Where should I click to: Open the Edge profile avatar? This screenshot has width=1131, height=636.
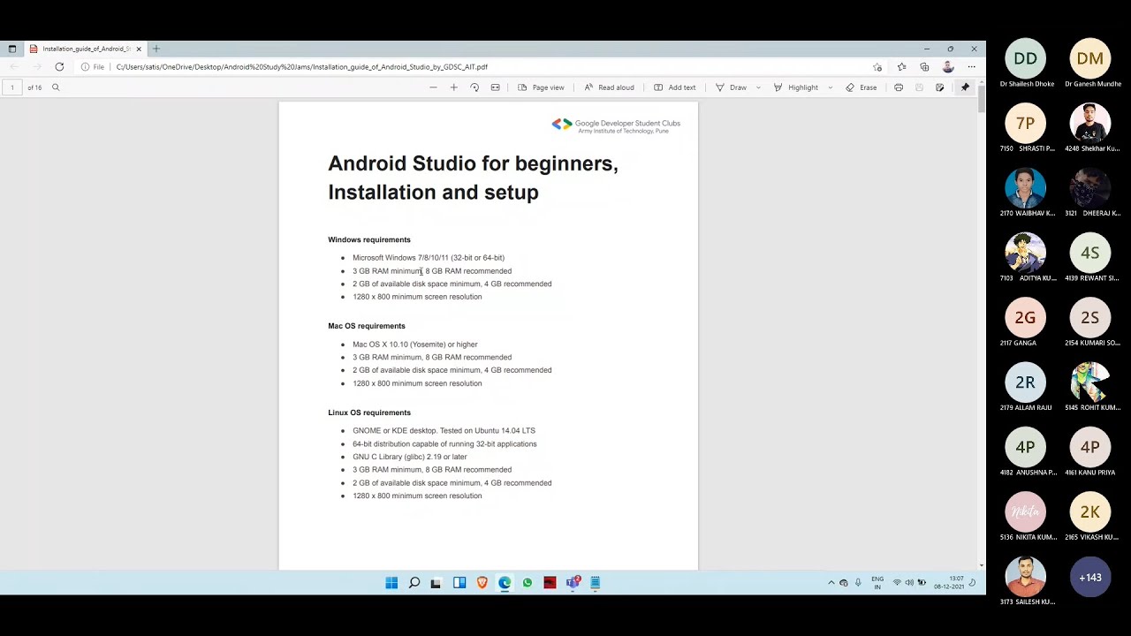[x=948, y=67]
